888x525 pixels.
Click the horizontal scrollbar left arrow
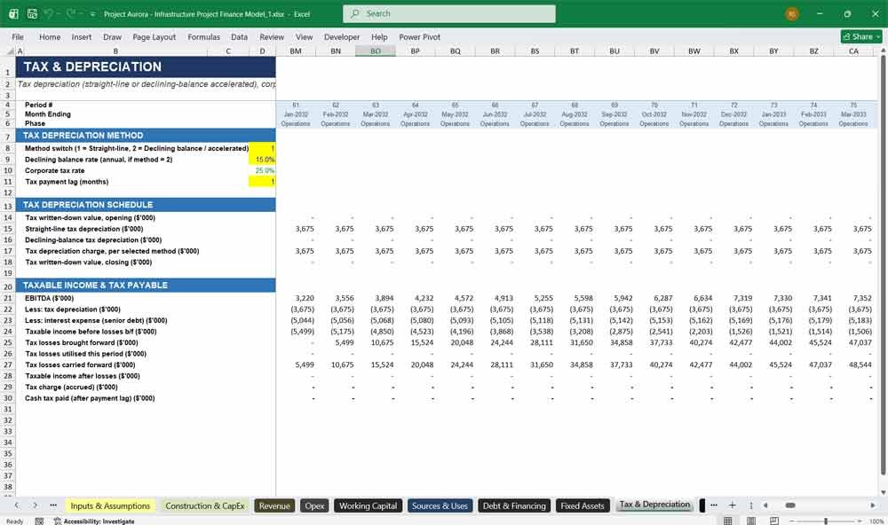click(765, 505)
